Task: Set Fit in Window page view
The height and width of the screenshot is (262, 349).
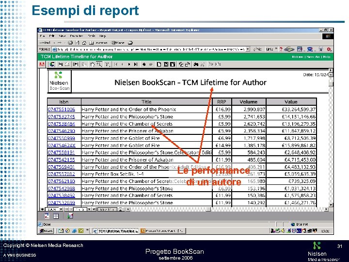Action: coord(166,65)
